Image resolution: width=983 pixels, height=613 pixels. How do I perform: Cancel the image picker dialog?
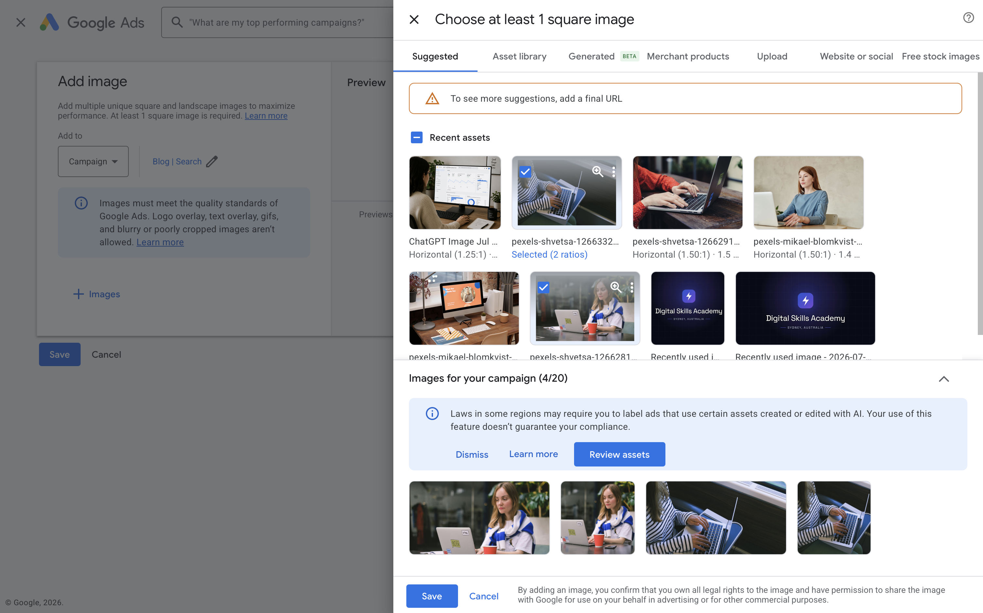(x=484, y=596)
